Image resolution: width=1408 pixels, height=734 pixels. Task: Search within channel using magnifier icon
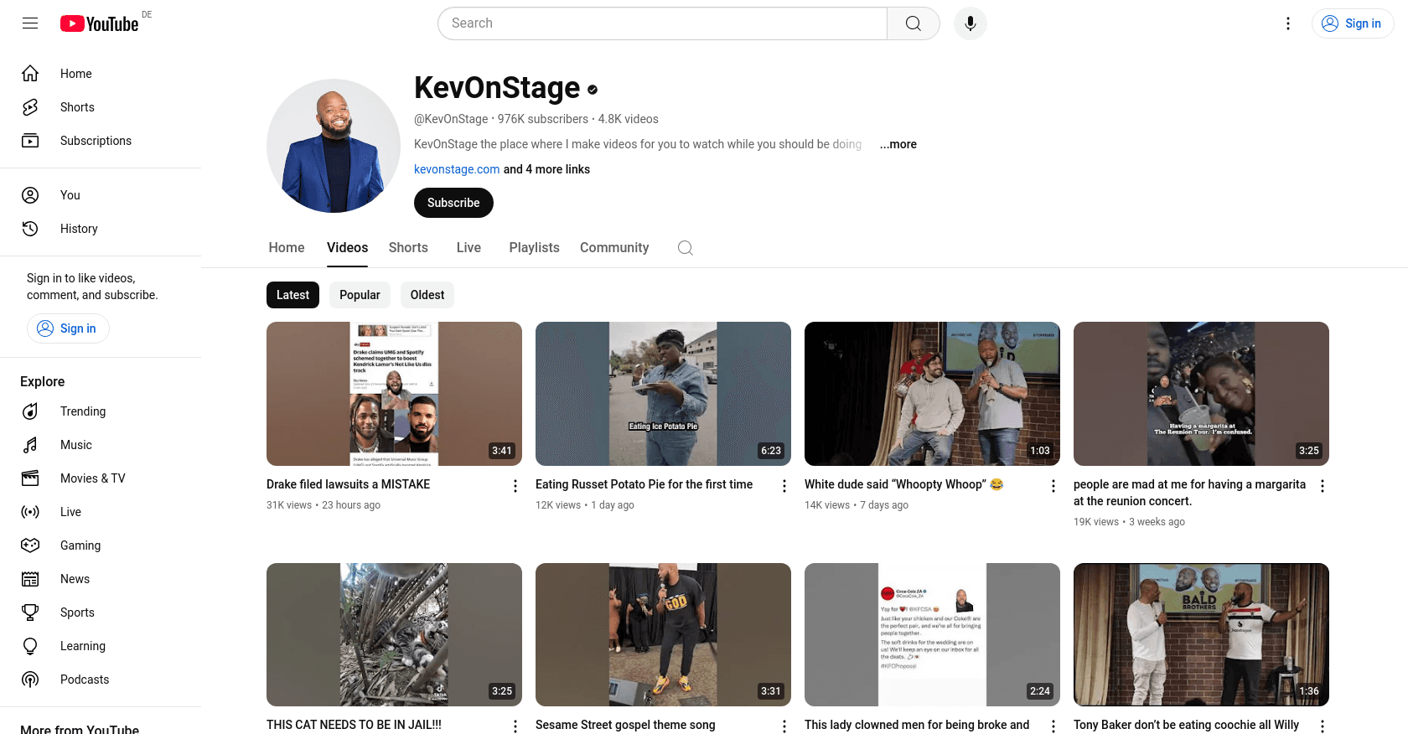[x=685, y=248]
